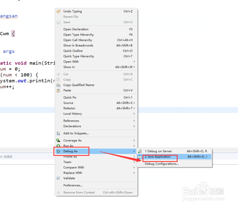This screenshot has height=207, width=238.
Task: Expand the Refactor submenu arrow
Action: [x=134, y=108]
